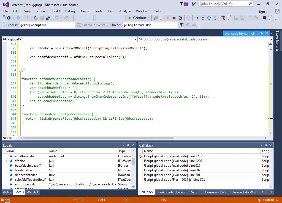Pin the Locals panel with pushpin icon
The image size is (282, 203).
click(128, 145)
